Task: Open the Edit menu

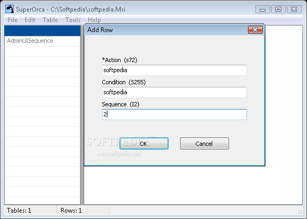Action: (30, 20)
